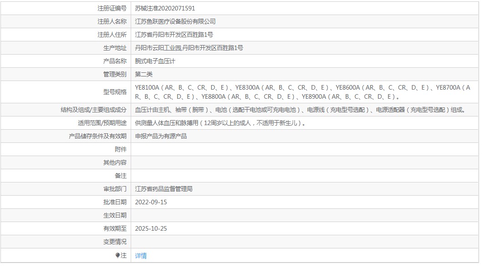Select approving authority 江苏省药品监督管理局
The width and height of the screenshot is (485, 268).
[x=163, y=189]
